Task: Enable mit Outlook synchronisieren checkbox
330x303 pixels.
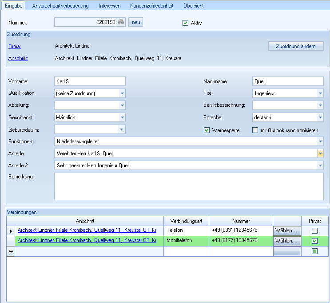Action: tap(255, 130)
